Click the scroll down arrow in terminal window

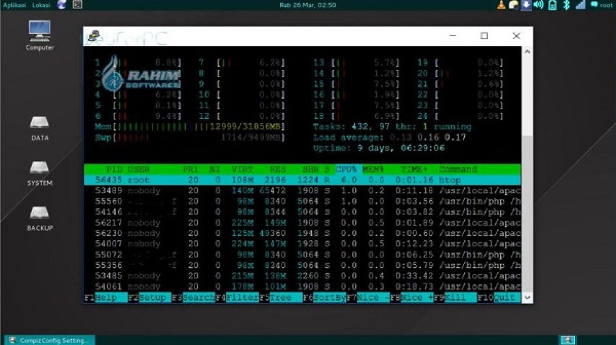coord(527,298)
